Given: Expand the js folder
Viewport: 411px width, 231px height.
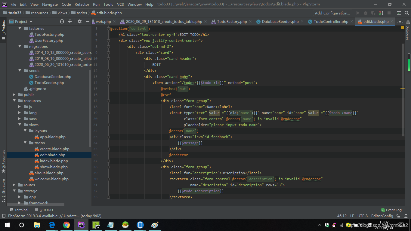Looking at the screenshot, I should tap(20, 107).
